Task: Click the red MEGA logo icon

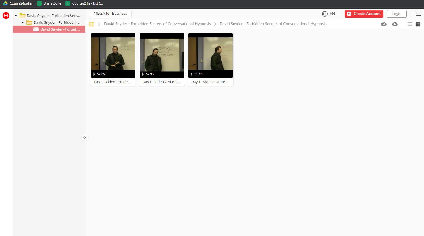Action: [6, 16]
